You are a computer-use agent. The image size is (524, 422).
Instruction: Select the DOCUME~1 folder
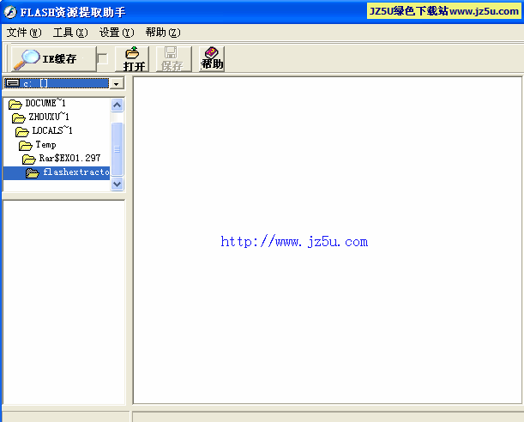(37, 104)
